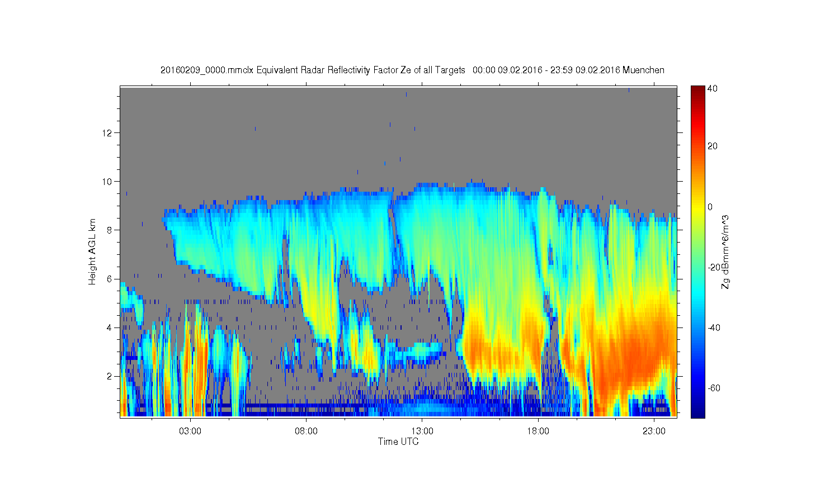The height and width of the screenshot is (503, 839).
Task: Click the 'Zg dBmm^6/m^3' colorbar label
Action: (725, 251)
